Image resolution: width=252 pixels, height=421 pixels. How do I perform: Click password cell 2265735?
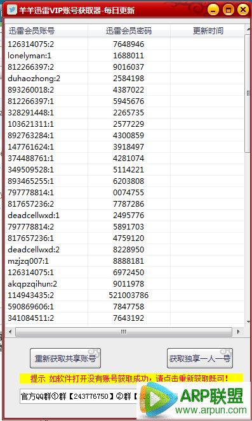point(129,112)
